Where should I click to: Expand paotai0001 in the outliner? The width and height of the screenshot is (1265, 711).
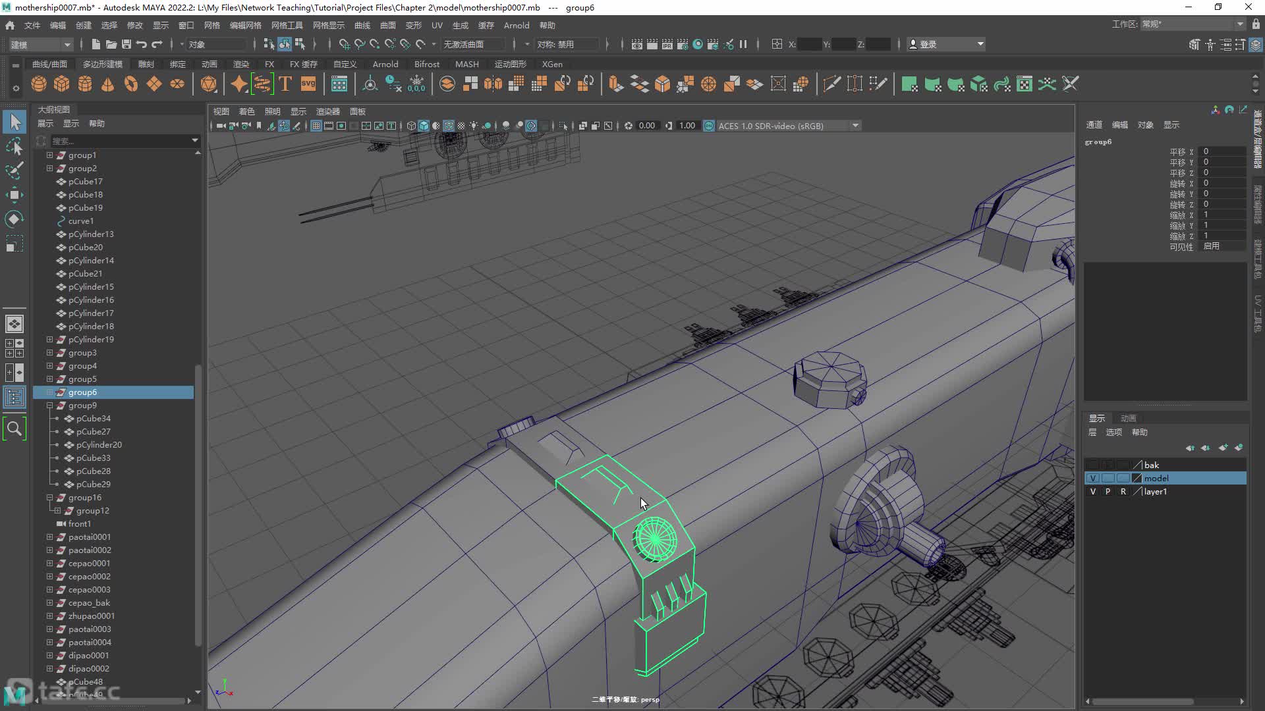[49, 537]
